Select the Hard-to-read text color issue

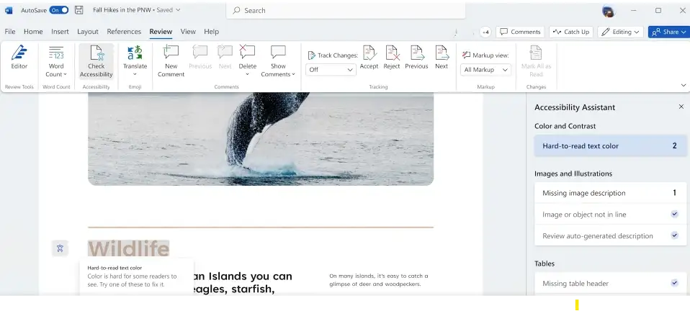click(x=609, y=146)
